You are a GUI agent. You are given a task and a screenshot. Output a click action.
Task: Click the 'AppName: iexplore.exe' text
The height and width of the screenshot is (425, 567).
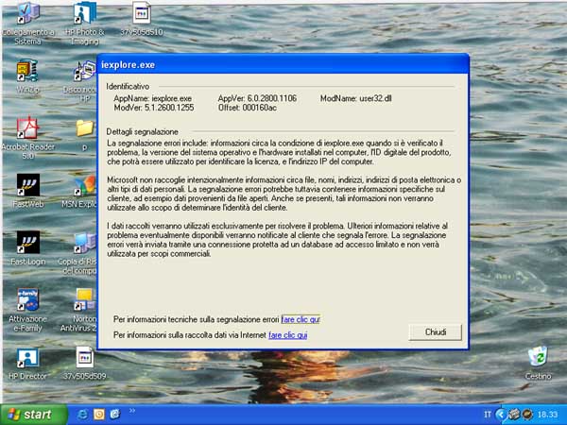[152, 98]
